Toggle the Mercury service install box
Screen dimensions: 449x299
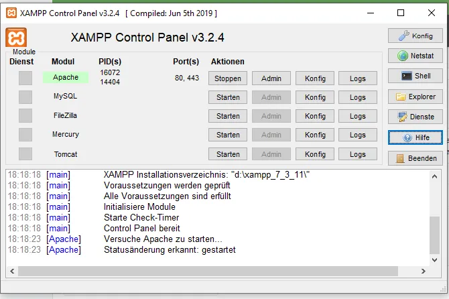(x=25, y=135)
